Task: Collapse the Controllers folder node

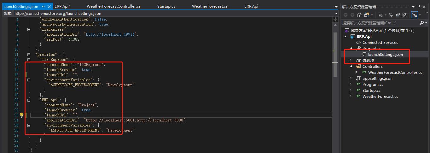Action: coord(351,67)
